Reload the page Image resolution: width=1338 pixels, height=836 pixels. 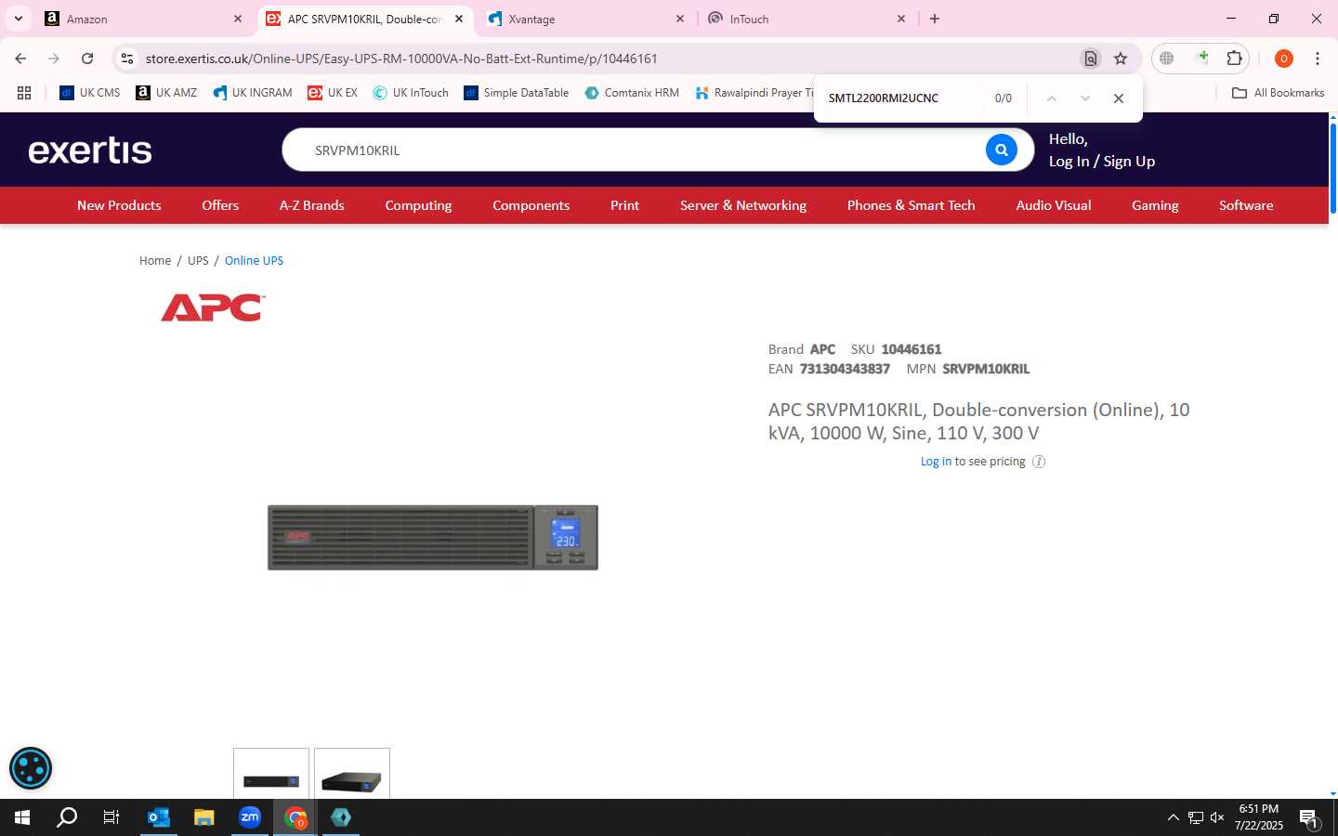coord(87,59)
